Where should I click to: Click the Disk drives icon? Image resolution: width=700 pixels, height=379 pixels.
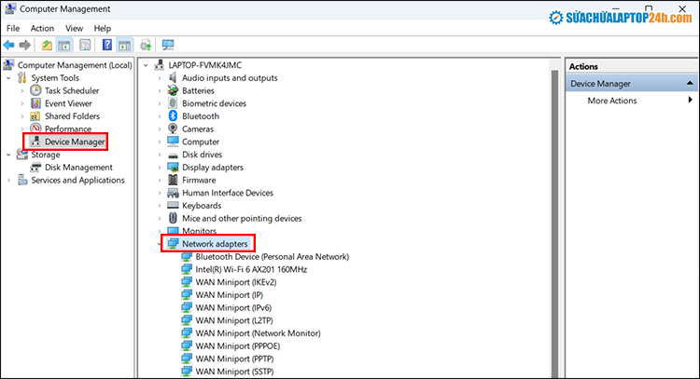[173, 155]
